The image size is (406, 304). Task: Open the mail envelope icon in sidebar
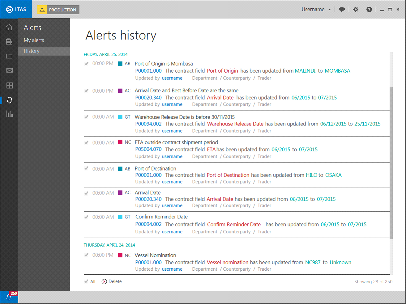click(x=9, y=70)
